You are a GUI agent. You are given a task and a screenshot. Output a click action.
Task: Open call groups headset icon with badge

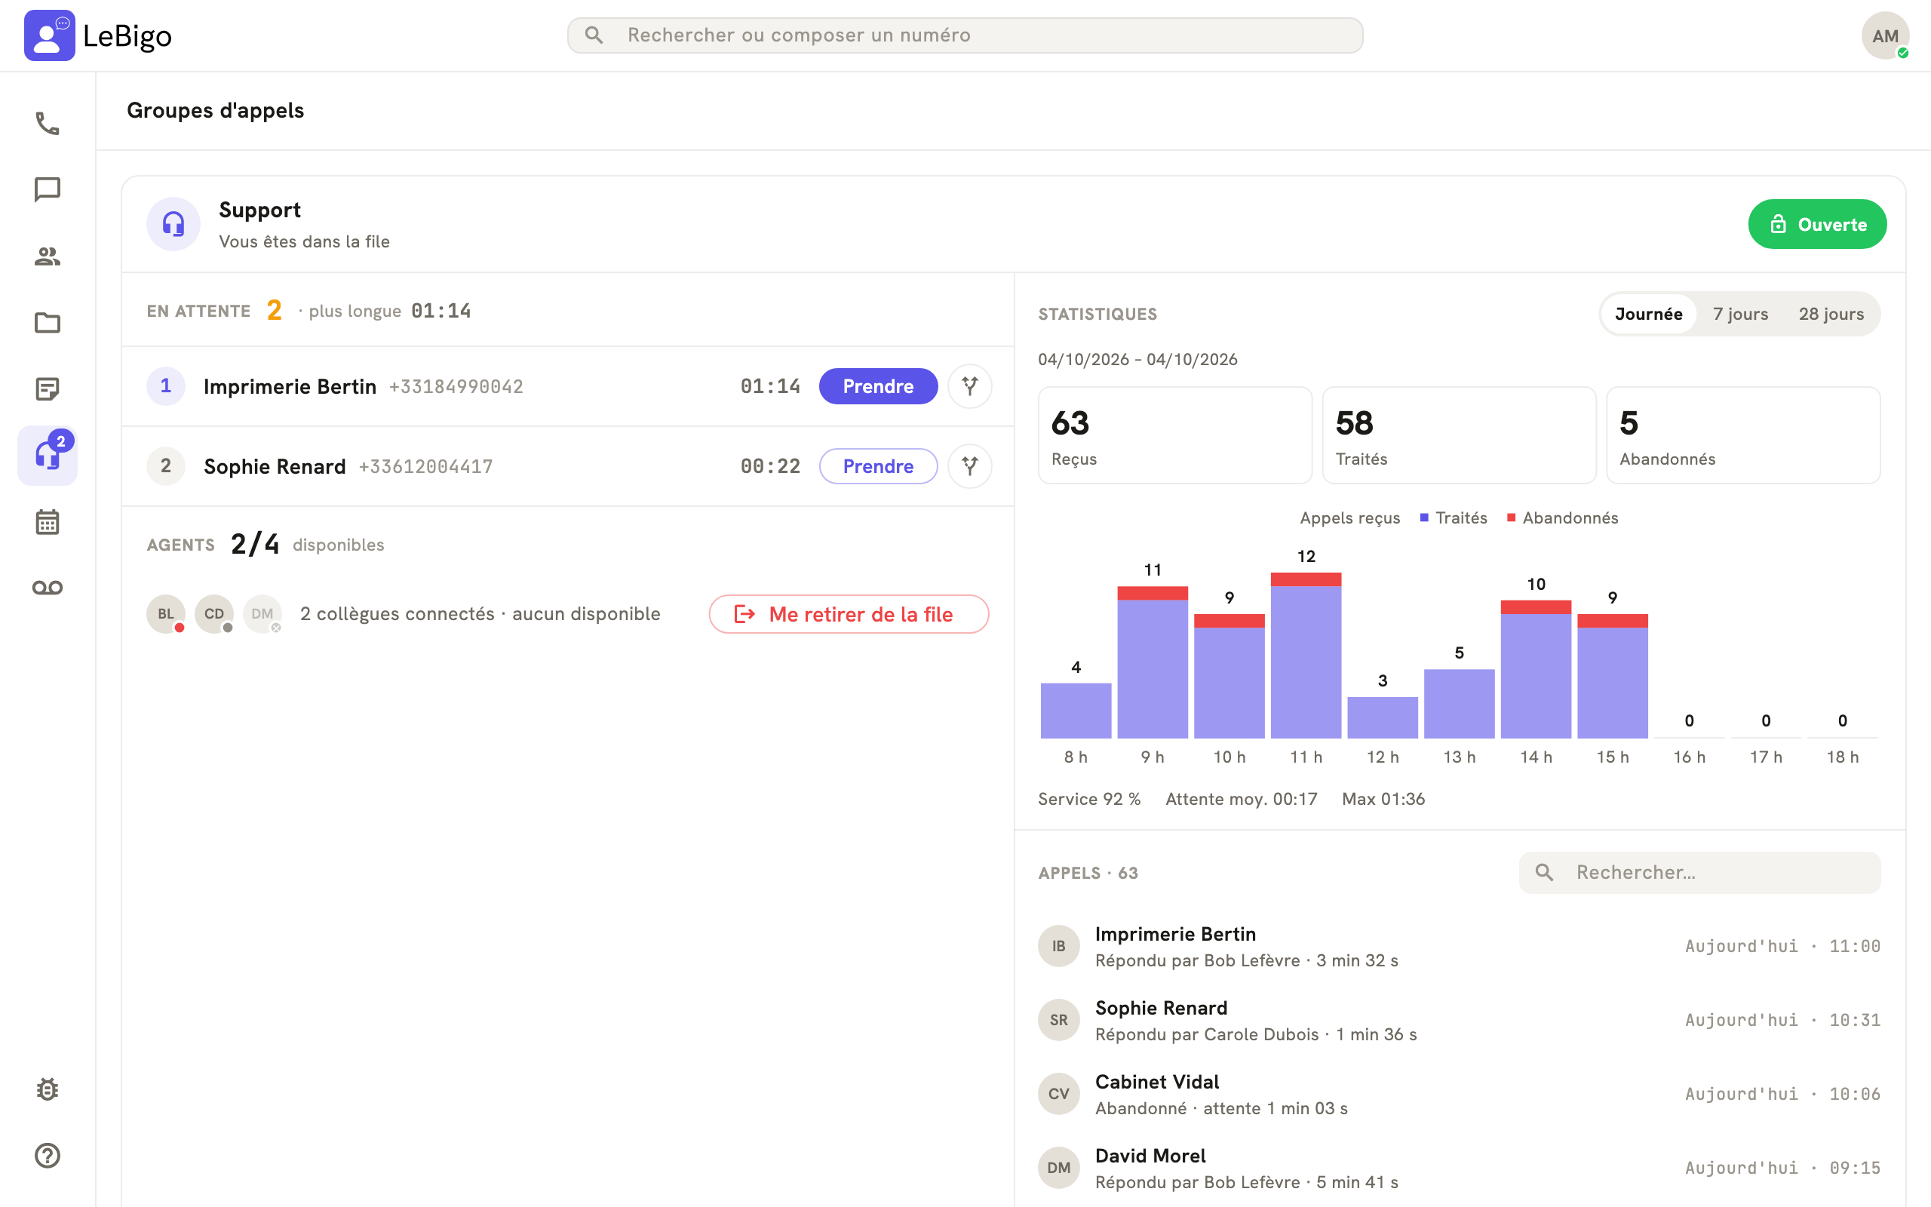[47, 455]
